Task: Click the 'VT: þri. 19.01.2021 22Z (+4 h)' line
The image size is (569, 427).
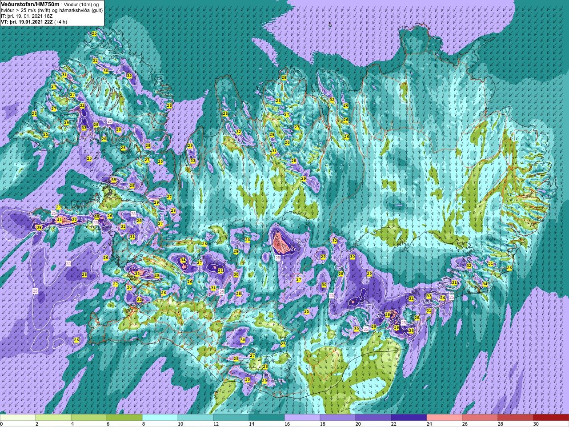Action: pyautogui.click(x=34, y=21)
